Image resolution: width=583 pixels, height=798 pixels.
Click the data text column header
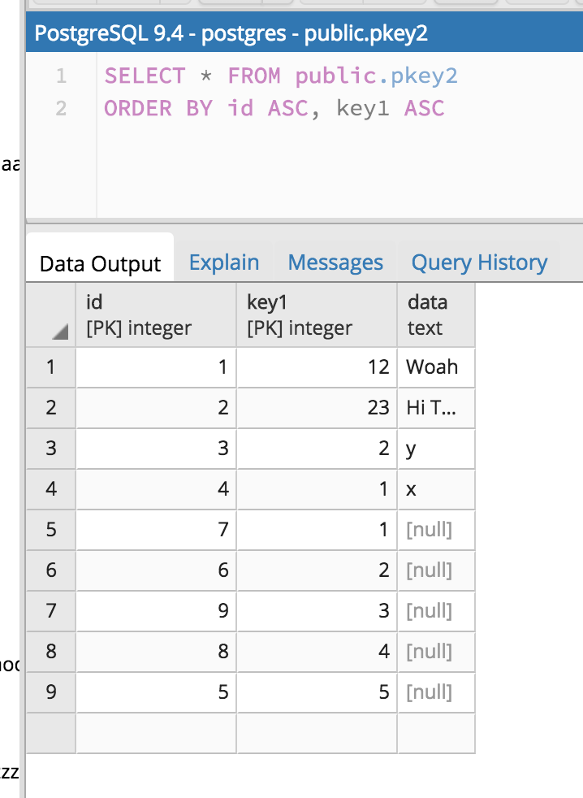(x=435, y=314)
